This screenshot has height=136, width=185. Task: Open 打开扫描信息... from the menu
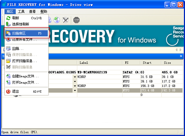pos(27,61)
